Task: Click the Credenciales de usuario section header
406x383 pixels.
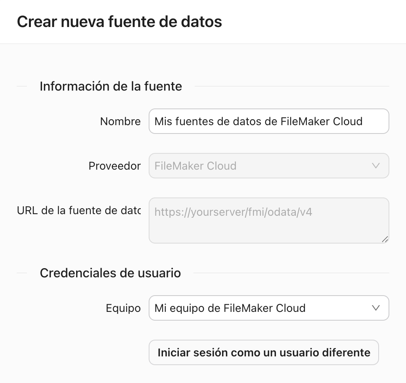Action: click(110, 273)
